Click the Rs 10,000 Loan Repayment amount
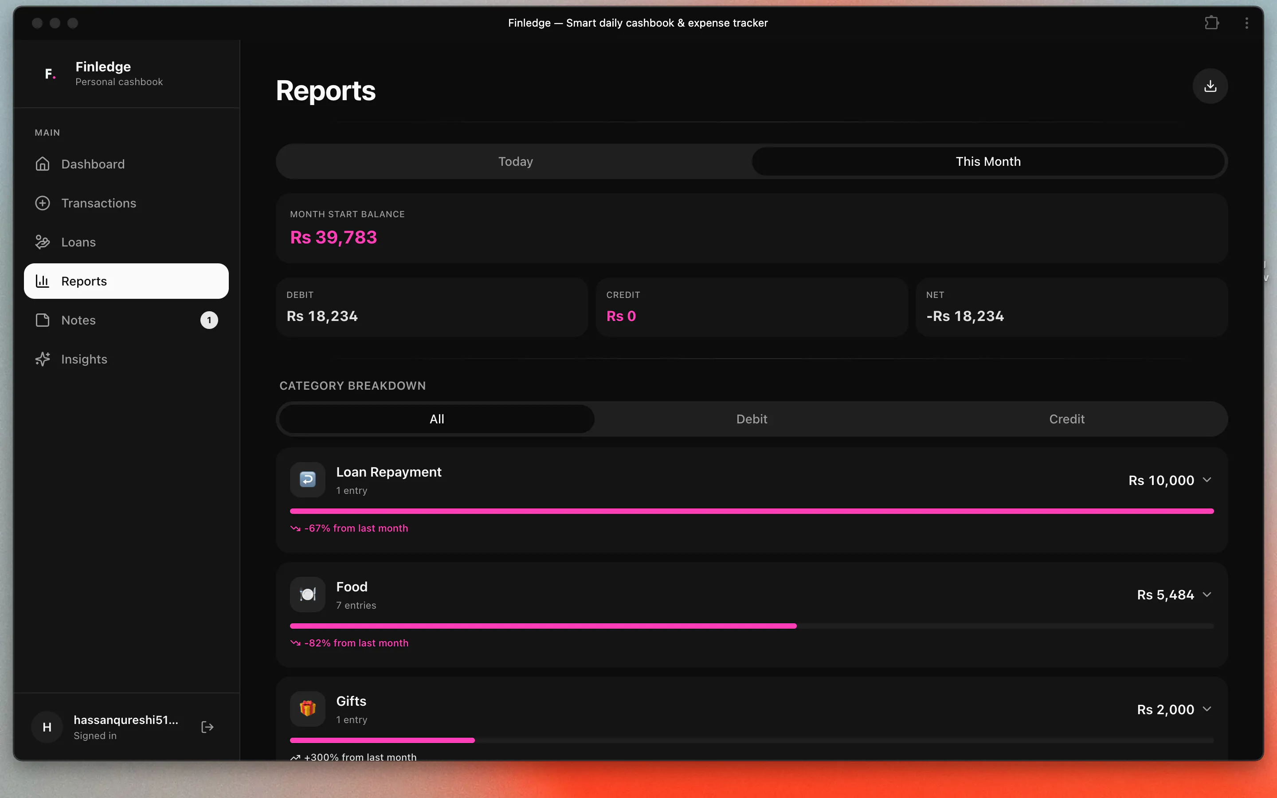This screenshot has width=1277, height=798. 1161,480
